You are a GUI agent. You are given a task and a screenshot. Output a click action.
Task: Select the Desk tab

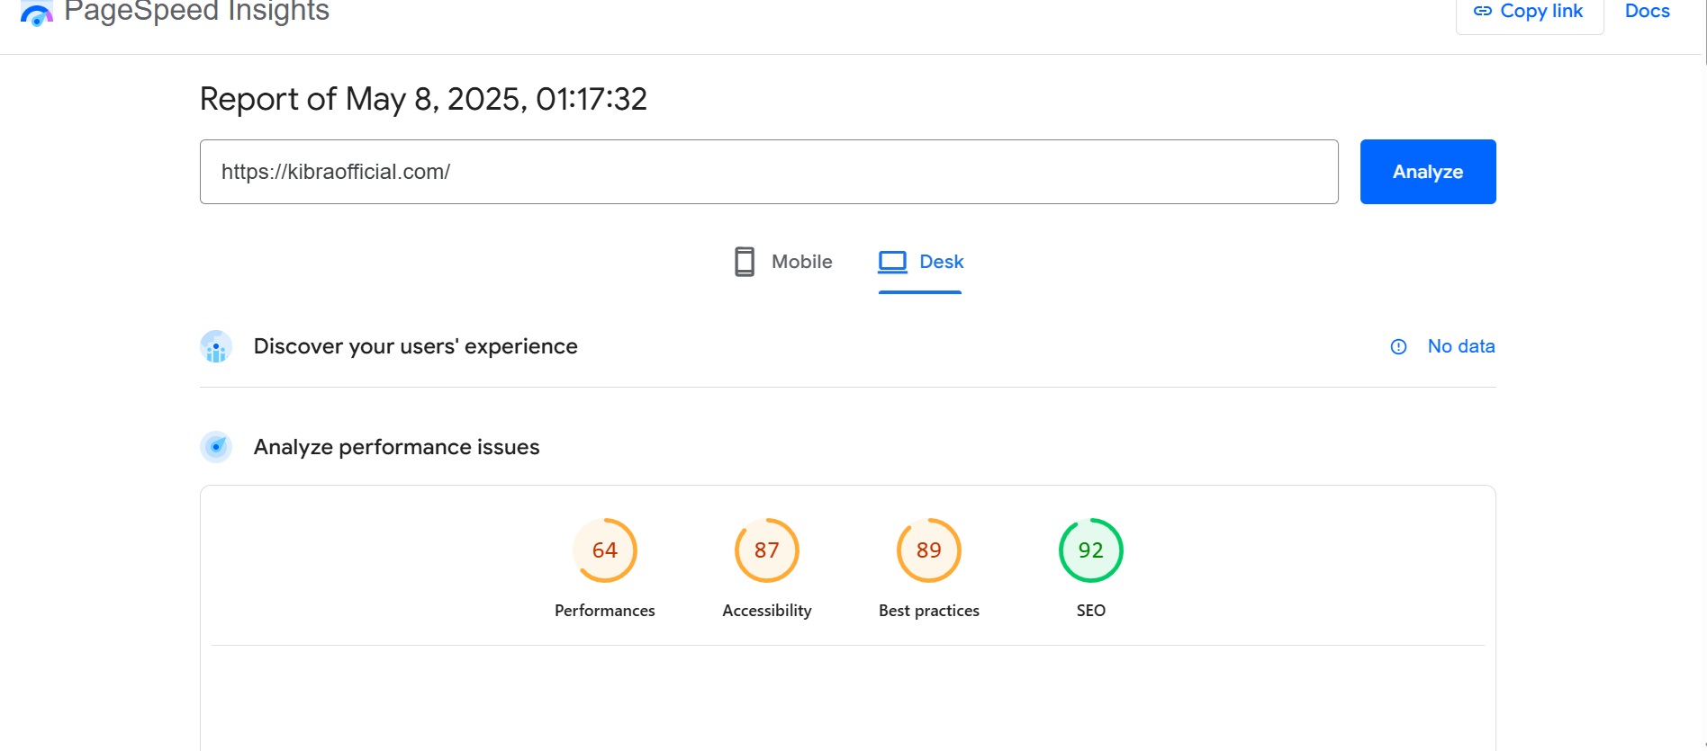tap(920, 262)
